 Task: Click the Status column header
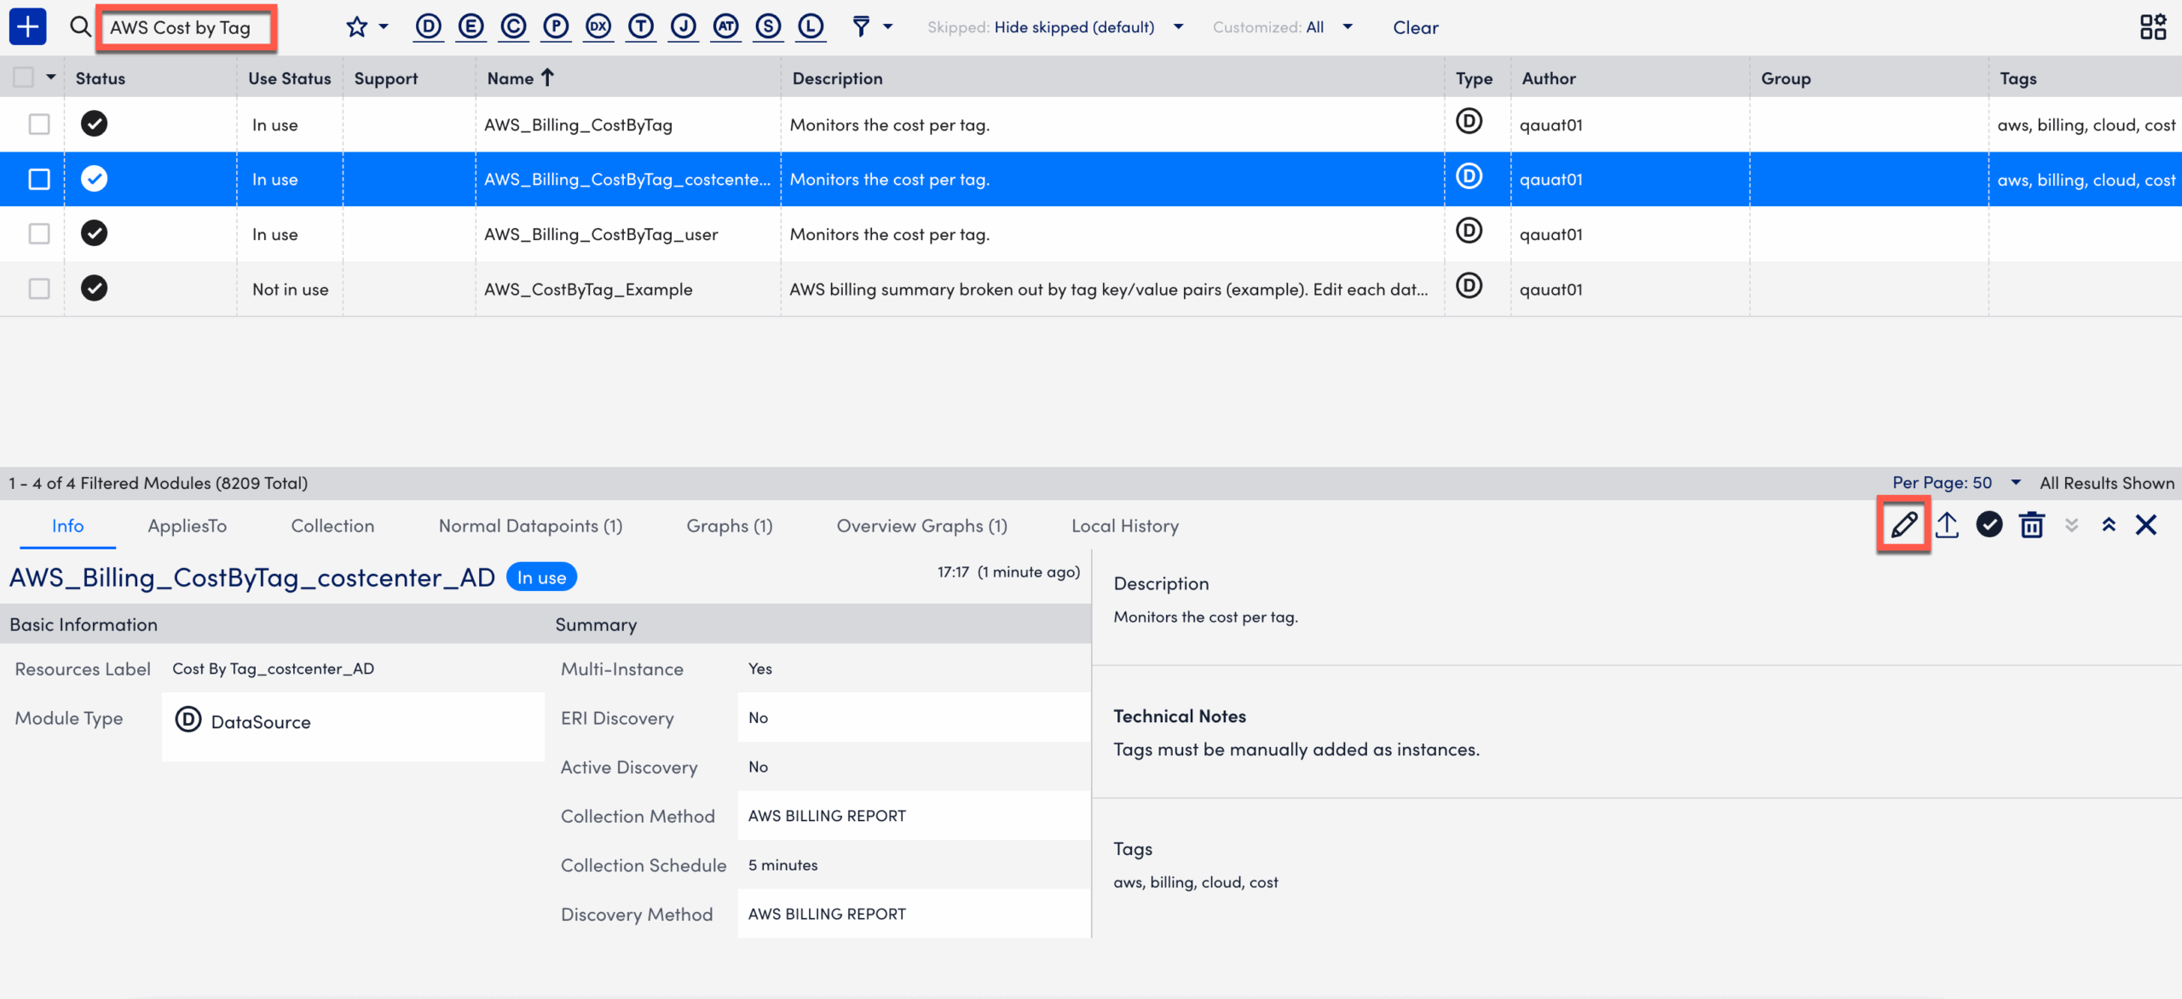100,78
